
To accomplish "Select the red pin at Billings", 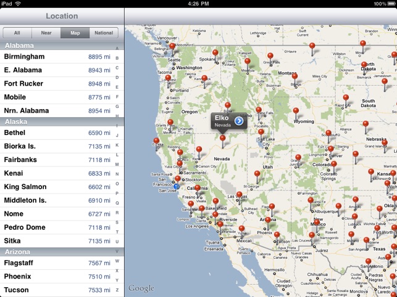I will click(x=295, y=76).
